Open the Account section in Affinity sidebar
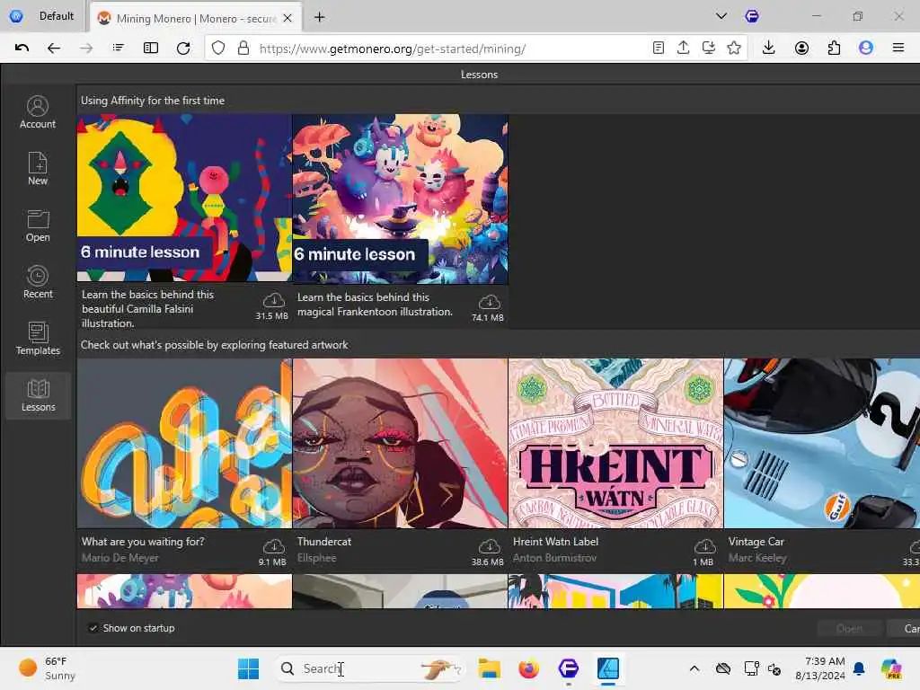 tap(38, 112)
